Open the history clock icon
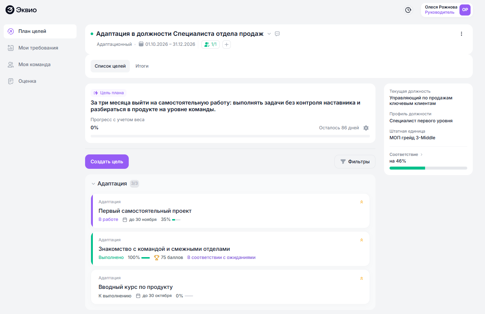 [408, 10]
